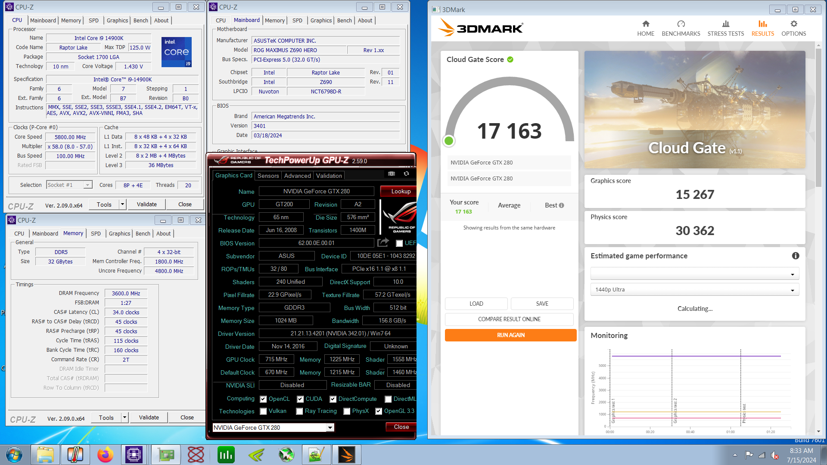The height and width of the screenshot is (465, 827).
Task: Open Tools dropdown arrow in Memory CPU-Z window
Action: coord(125,418)
